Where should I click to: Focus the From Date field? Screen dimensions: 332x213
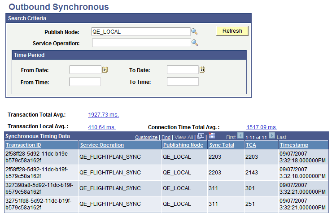pos(85,70)
